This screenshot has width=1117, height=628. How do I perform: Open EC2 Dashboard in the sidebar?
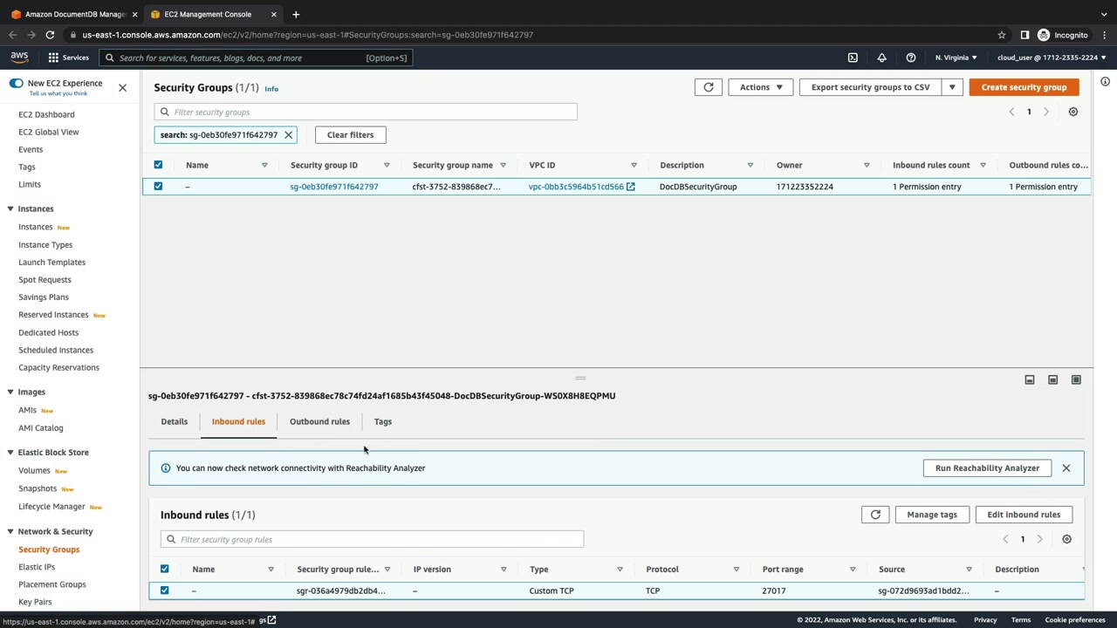[x=46, y=114]
